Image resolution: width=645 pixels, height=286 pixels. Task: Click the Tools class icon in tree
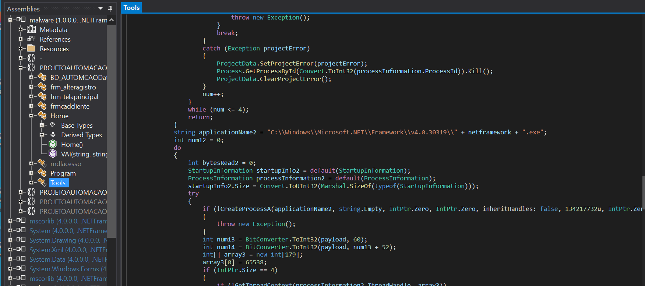(42, 182)
